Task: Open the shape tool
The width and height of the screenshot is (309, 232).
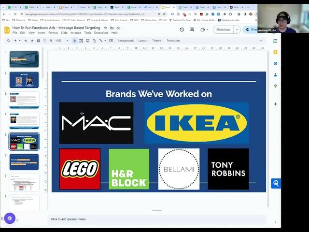Action: [x=95, y=41]
